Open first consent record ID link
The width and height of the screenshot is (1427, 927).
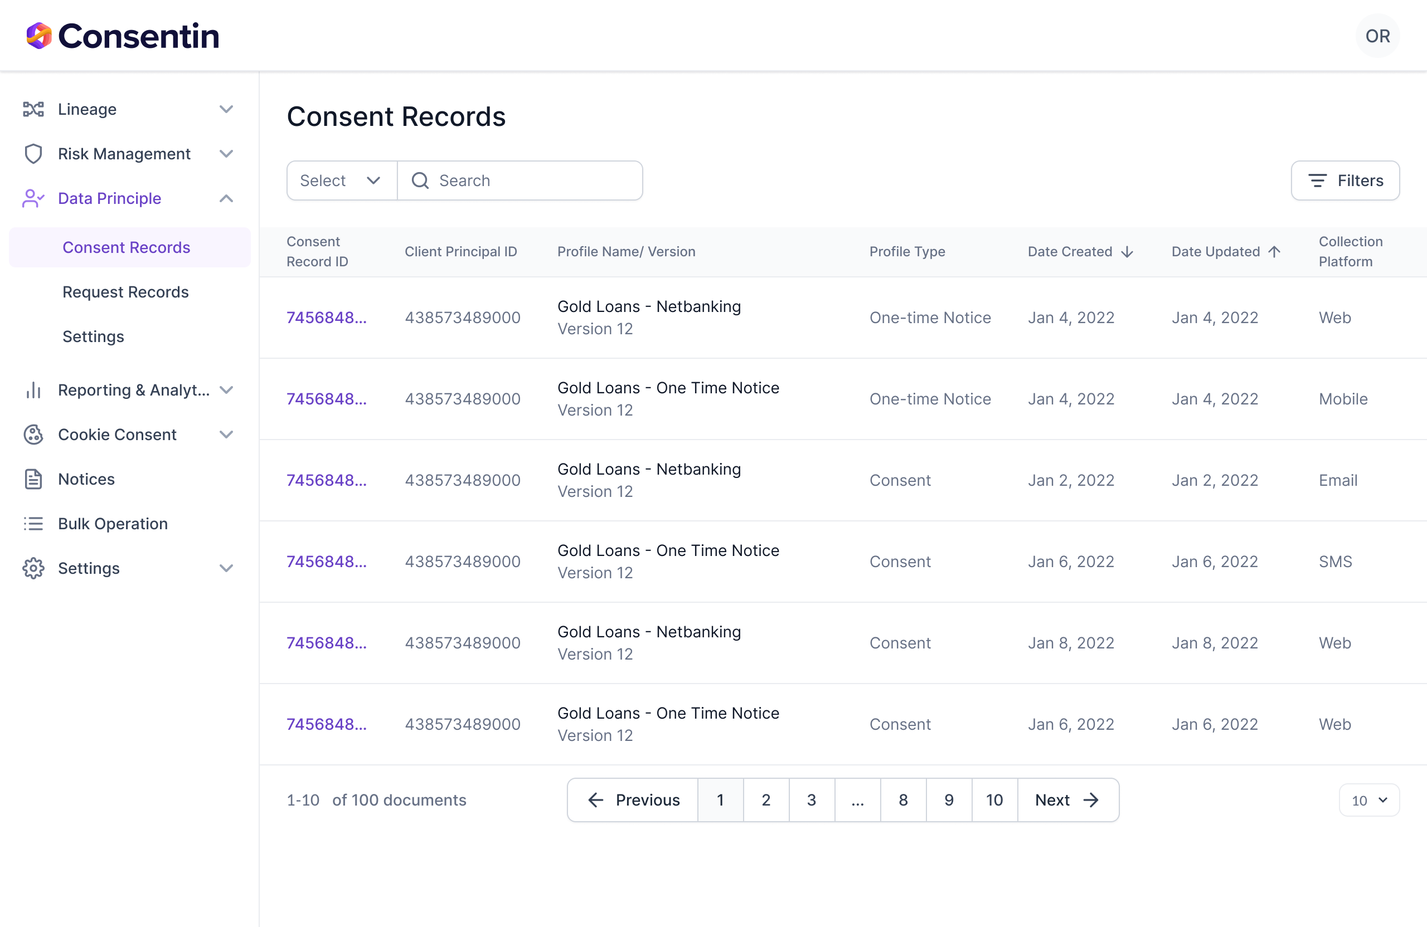(326, 318)
